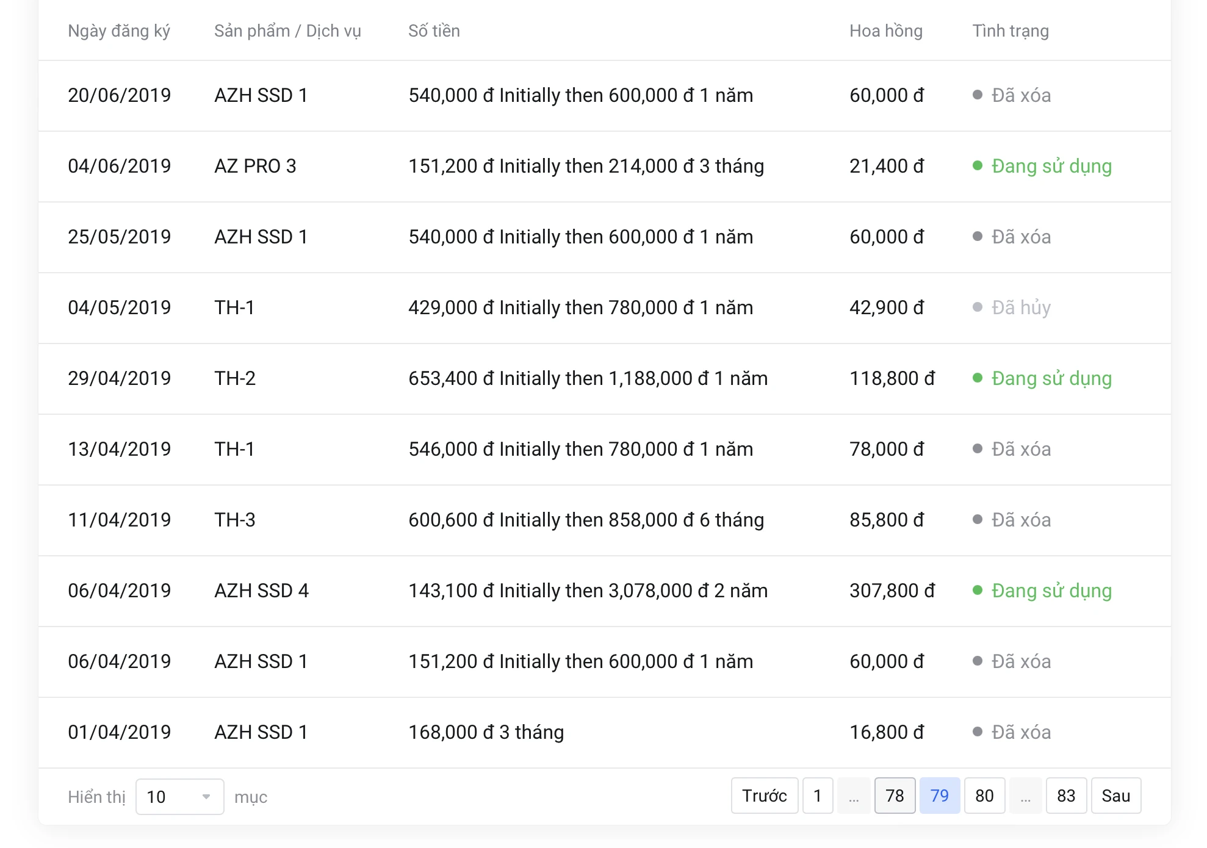The image size is (1207, 848).
Task: Click amount 168,000 đ 3 tháng
Action: [486, 732]
